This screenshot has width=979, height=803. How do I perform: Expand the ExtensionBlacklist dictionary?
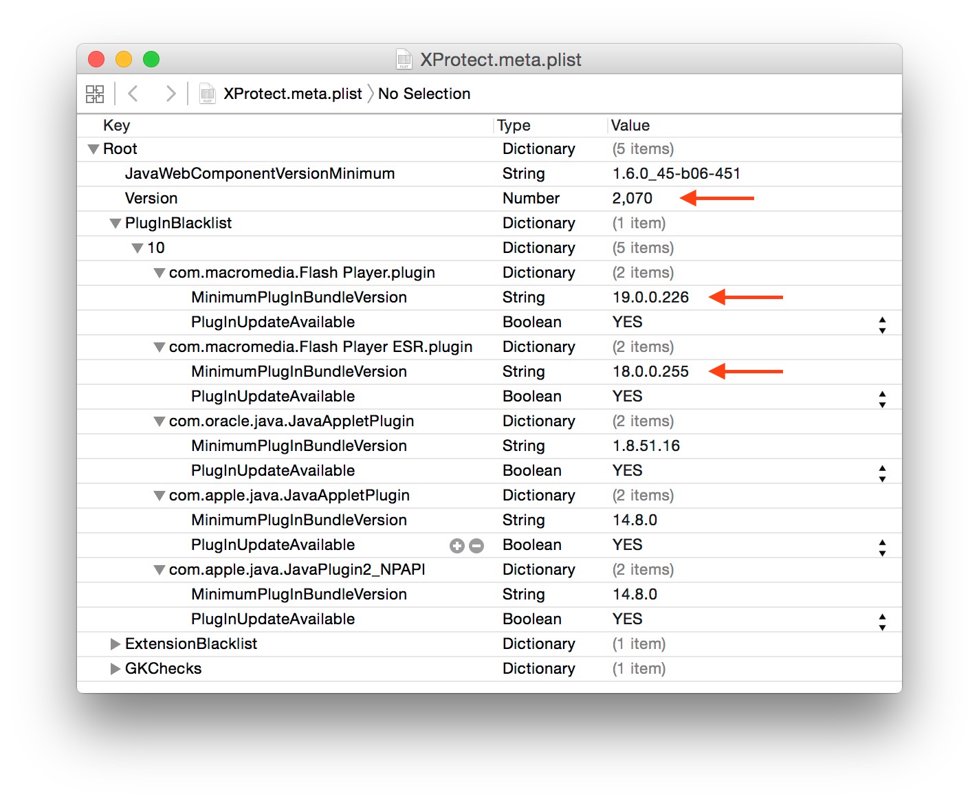coord(115,644)
